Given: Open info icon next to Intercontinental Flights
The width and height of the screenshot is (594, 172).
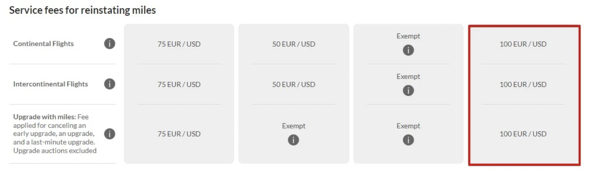Looking at the screenshot, I should [x=110, y=84].
